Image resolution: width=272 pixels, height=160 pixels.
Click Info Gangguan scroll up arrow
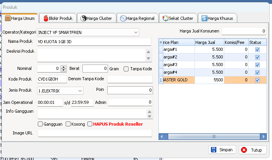coord(150,112)
